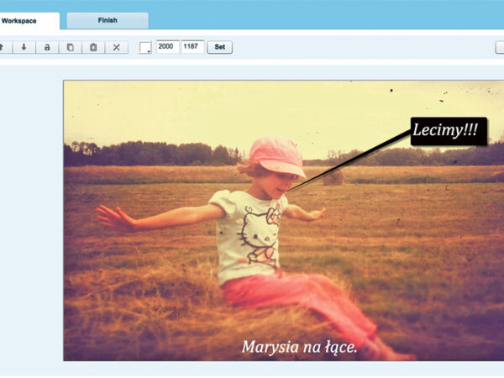Viewport: 504px width, 378px height.
Task: Open the canvas background color swatch
Action: click(x=145, y=48)
